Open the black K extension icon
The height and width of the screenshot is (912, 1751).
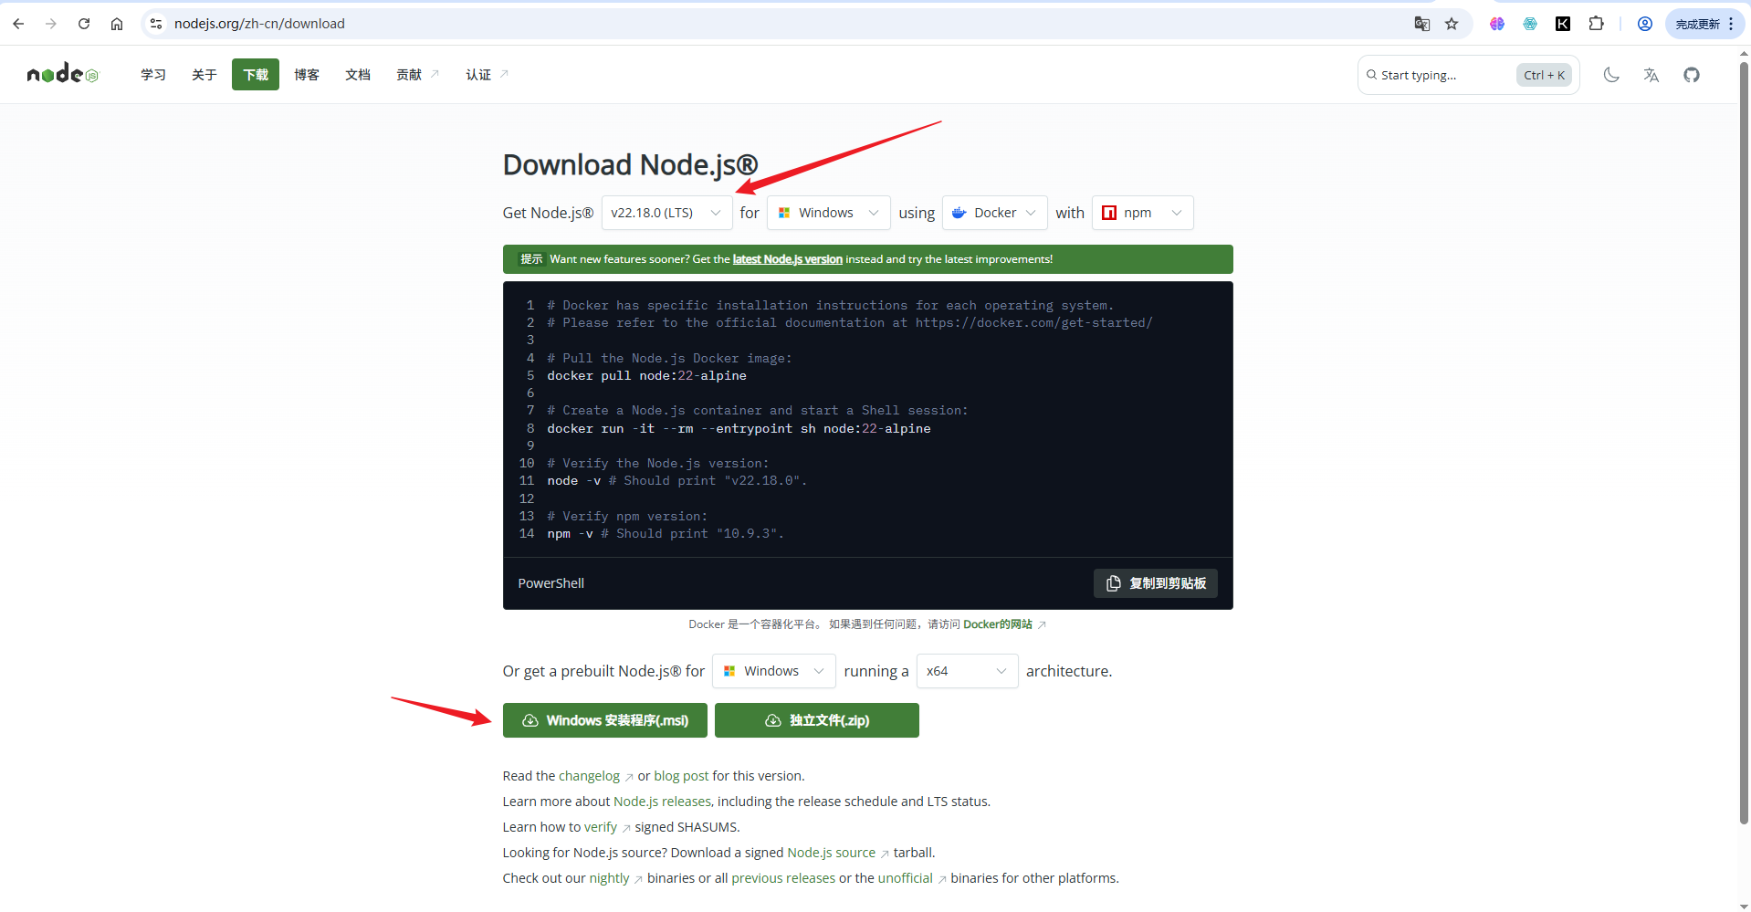point(1563,24)
